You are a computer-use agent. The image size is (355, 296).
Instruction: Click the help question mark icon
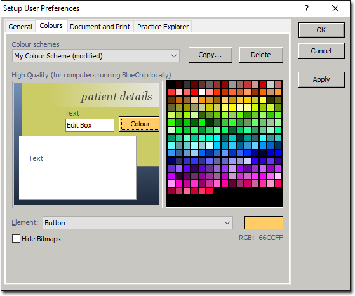click(307, 9)
